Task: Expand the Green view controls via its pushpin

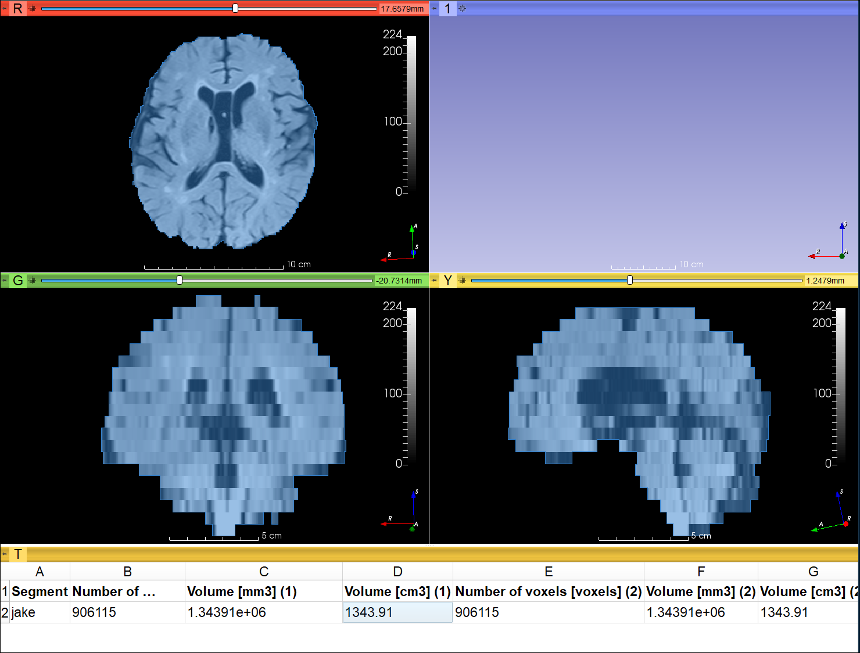Action: coord(5,280)
